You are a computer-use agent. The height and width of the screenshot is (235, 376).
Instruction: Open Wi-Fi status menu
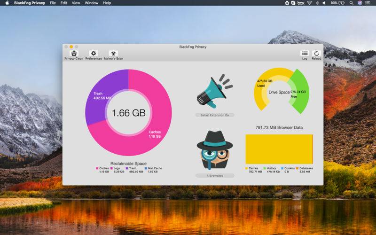[x=310, y=3]
